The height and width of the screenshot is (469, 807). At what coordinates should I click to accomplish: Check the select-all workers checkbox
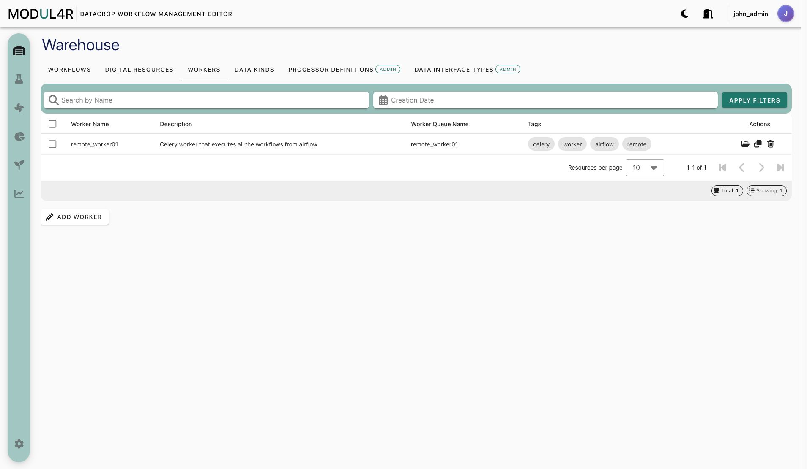(x=52, y=124)
